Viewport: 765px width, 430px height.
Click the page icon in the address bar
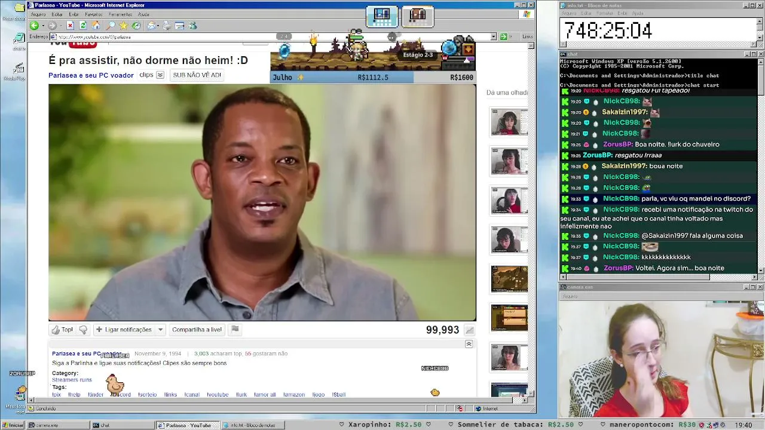54,36
